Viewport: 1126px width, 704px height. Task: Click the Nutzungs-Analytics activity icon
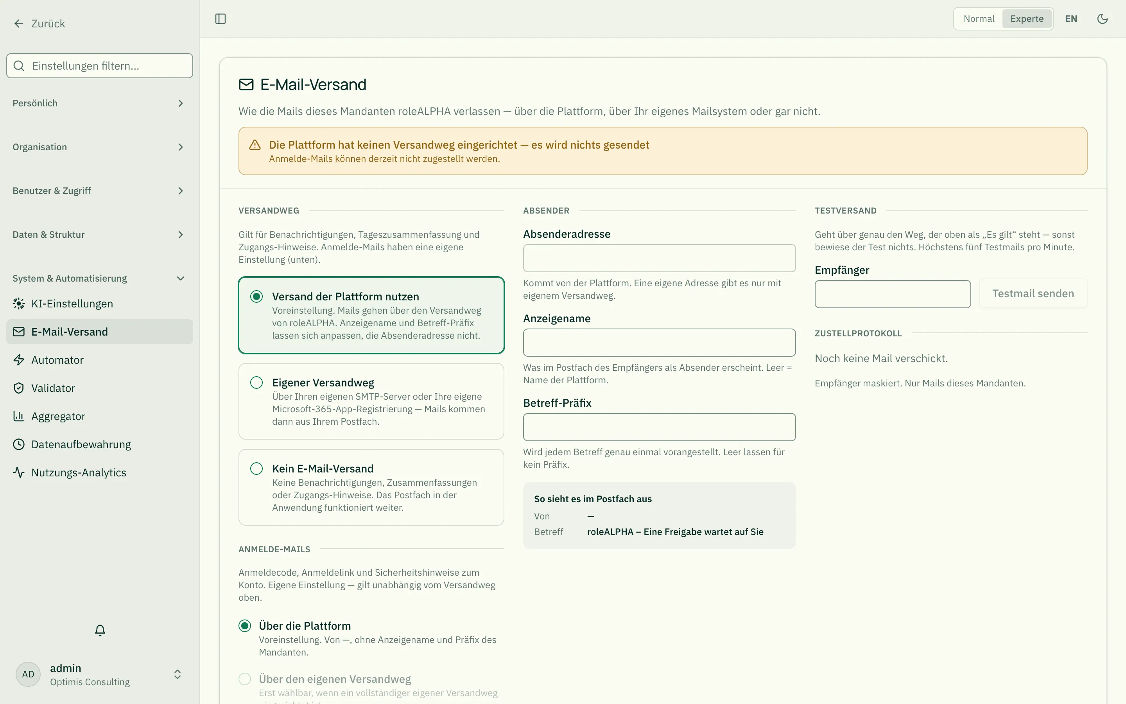point(19,472)
